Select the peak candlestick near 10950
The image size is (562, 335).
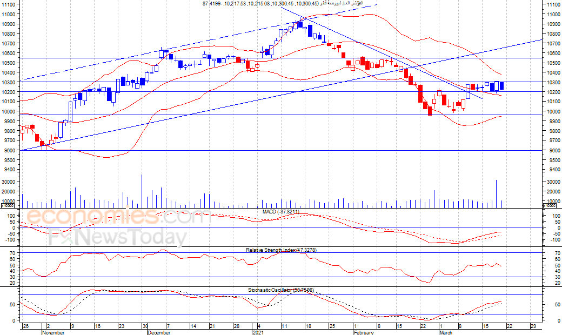pos(300,24)
